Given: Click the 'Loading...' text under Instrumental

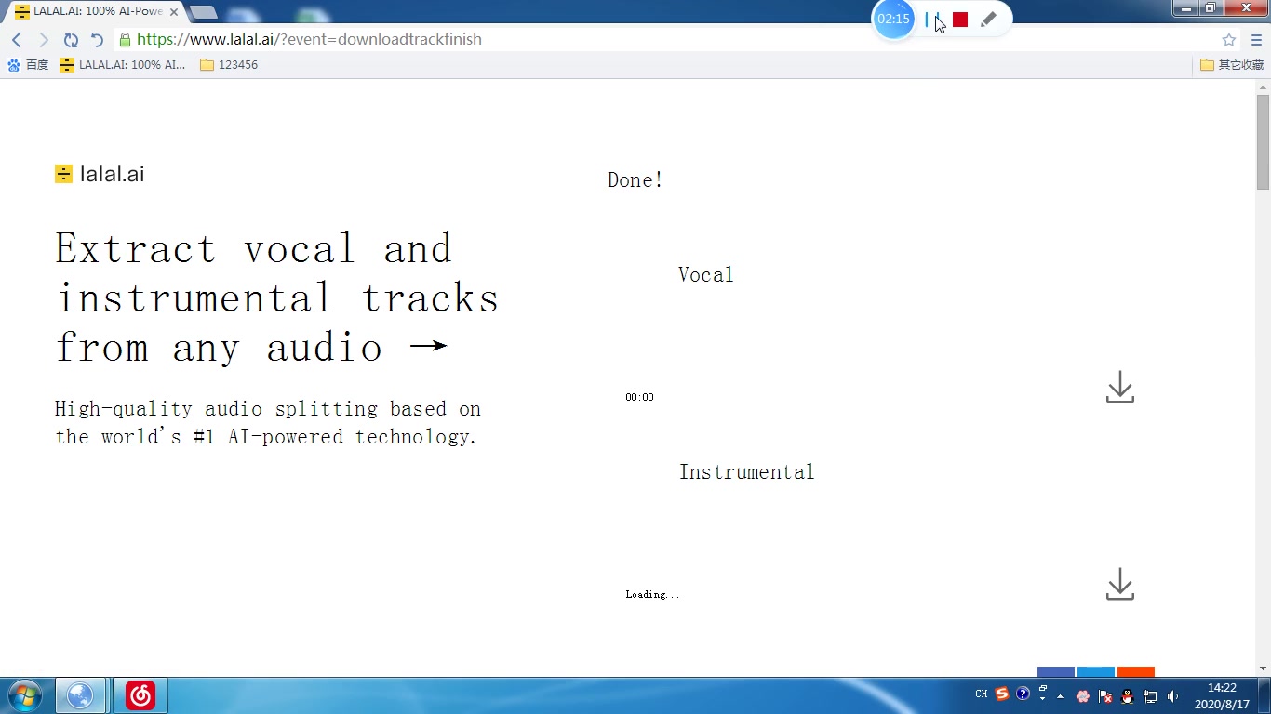Looking at the screenshot, I should (652, 594).
